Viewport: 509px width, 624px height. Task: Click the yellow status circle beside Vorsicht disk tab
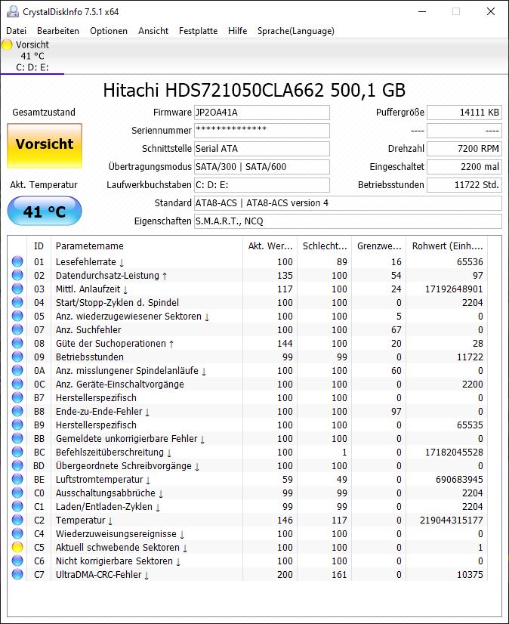[x=7, y=45]
